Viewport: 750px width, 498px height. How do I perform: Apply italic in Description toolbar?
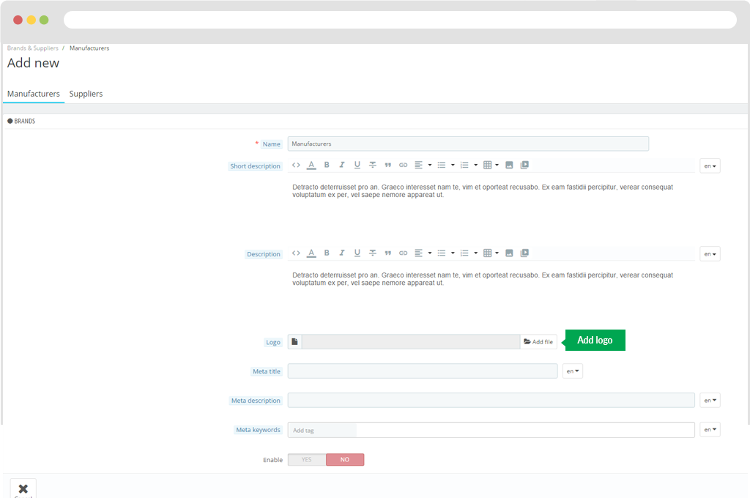click(342, 253)
